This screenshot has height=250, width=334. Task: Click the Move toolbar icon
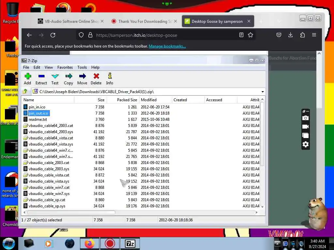click(82, 79)
